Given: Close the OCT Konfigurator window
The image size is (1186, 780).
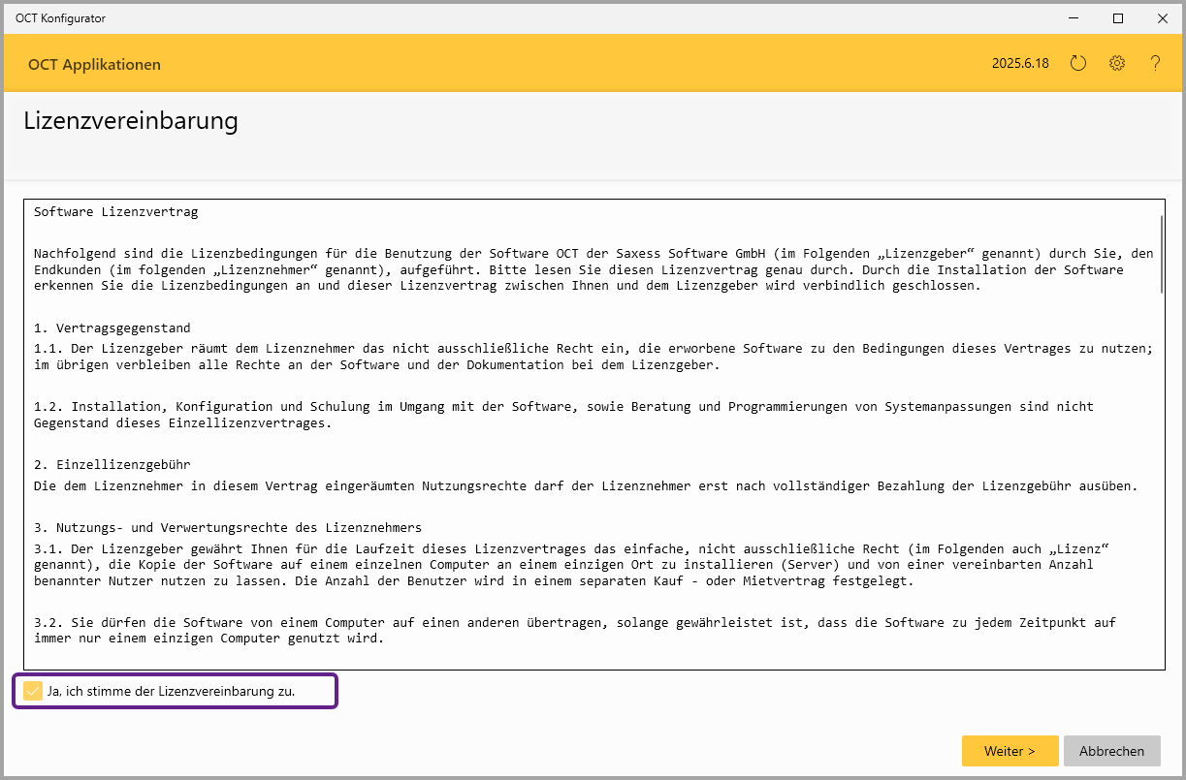Looking at the screenshot, I should pos(1163,18).
